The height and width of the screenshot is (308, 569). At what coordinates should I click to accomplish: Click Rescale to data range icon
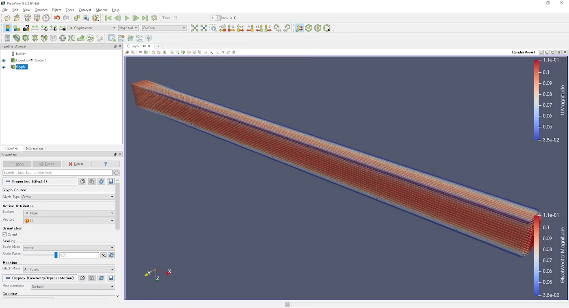coord(35,28)
